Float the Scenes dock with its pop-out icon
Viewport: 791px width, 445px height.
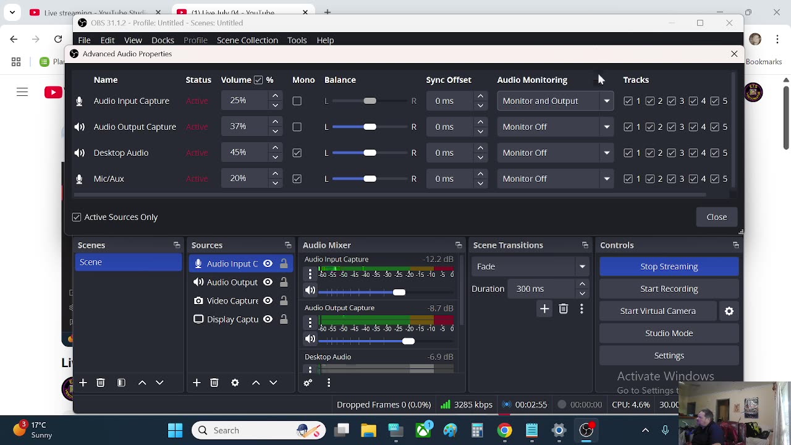[x=177, y=245]
